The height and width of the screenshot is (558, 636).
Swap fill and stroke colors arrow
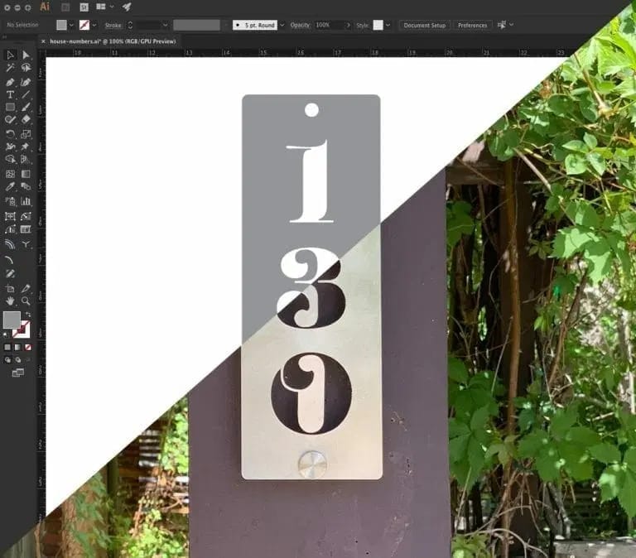[26, 315]
